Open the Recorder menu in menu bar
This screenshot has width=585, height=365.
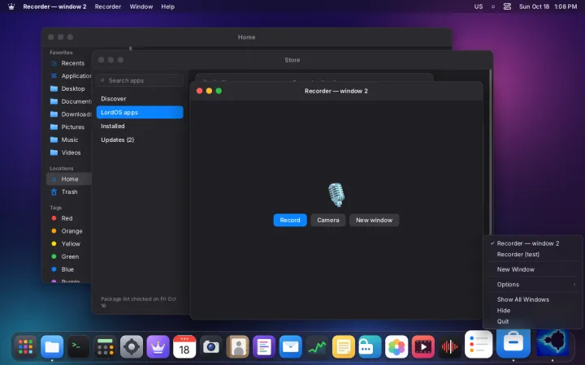pos(108,6)
